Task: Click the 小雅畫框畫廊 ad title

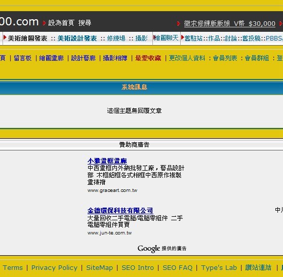Action: coord(107,161)
